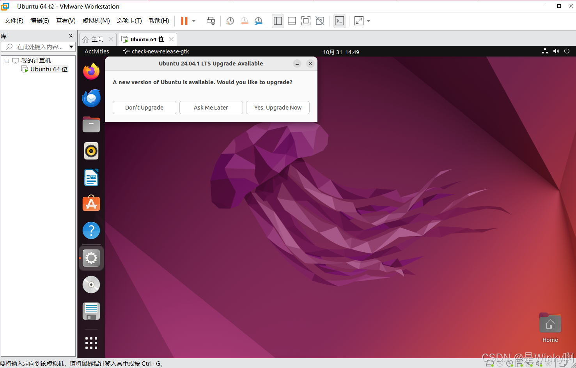The height and width of the screenshot is (368, 576).
Task: Open the stretch display options dropdown arrow
Action: (369, 21)
